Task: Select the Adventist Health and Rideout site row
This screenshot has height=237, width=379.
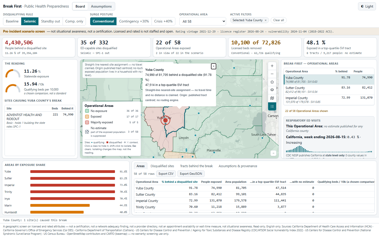Action: click(40, 121)
